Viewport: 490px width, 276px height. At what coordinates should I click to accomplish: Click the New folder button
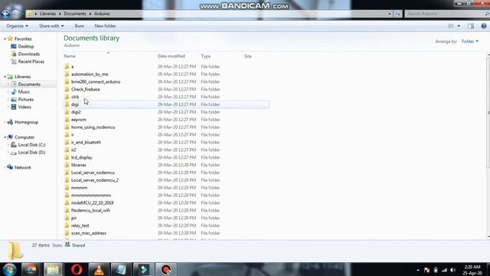(x=105, y=26)
